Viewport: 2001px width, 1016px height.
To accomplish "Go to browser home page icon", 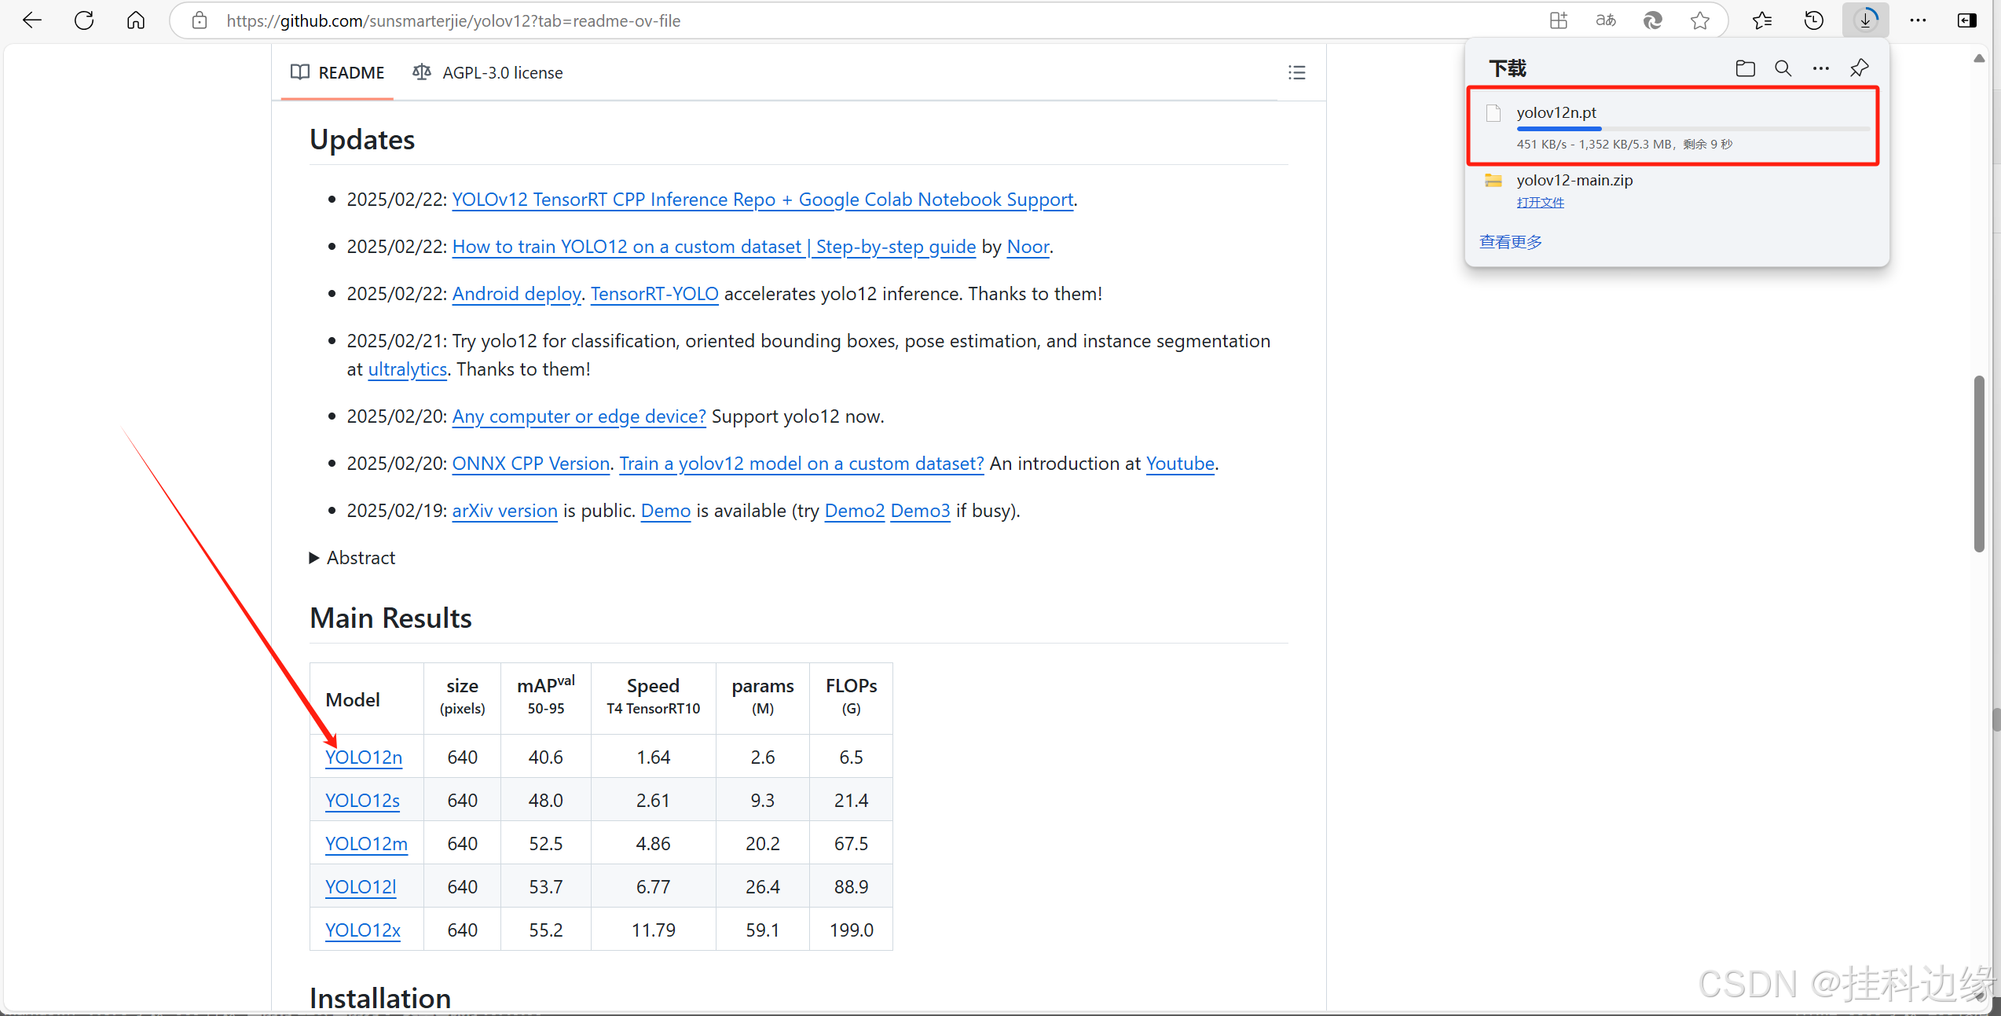I will pyautogui.click(x=136, y=20).
